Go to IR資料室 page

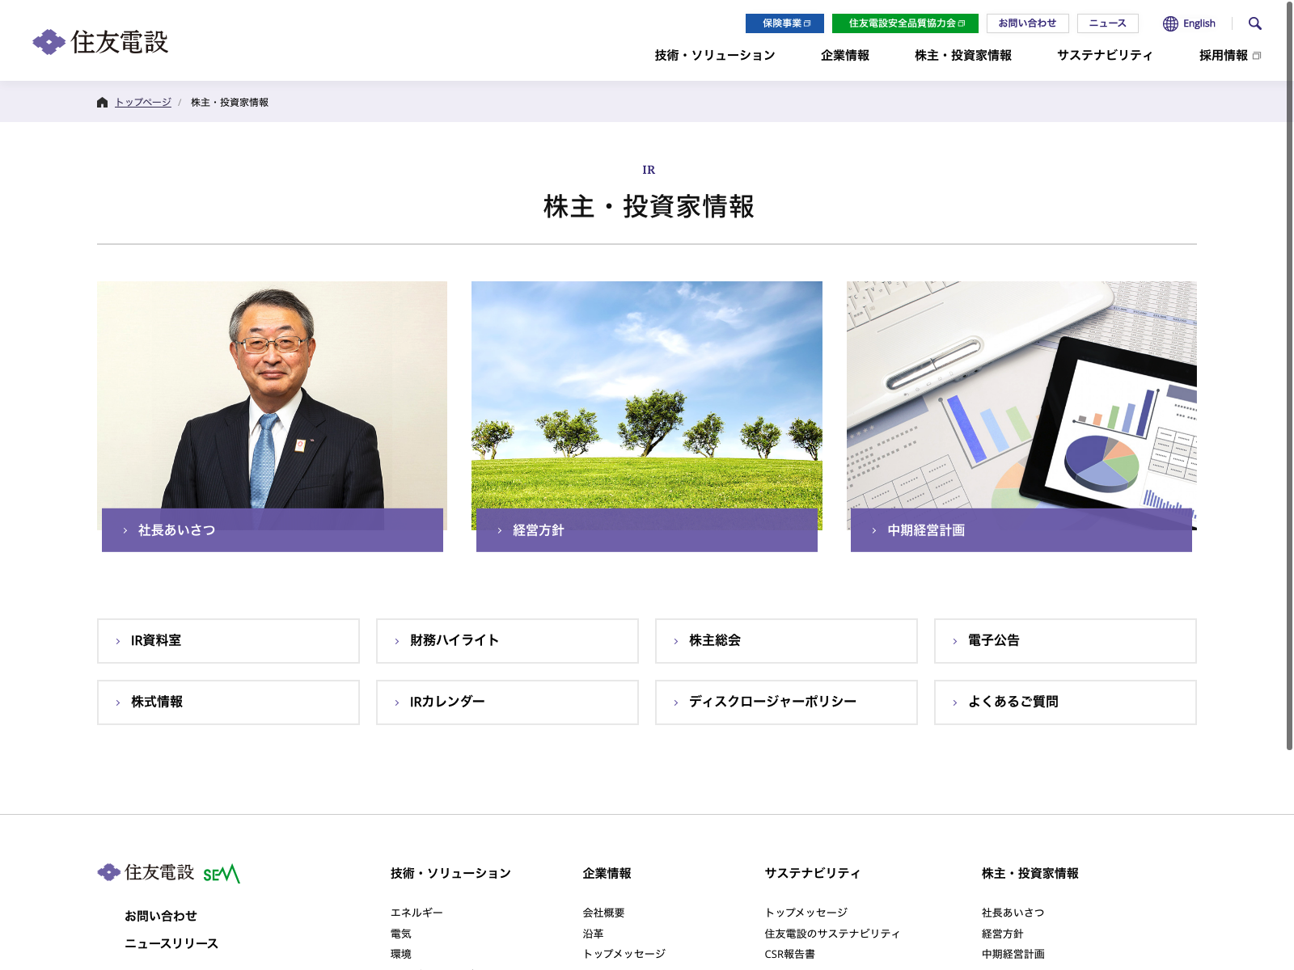228,641
